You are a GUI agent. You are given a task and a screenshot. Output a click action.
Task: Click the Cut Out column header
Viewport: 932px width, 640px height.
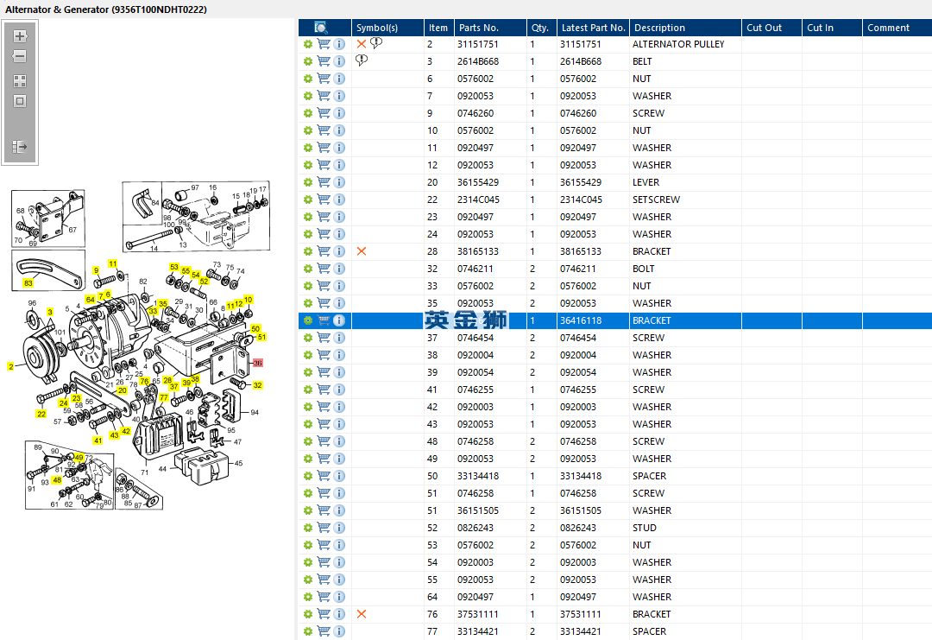pyautogui.click(x=771, y=28)
